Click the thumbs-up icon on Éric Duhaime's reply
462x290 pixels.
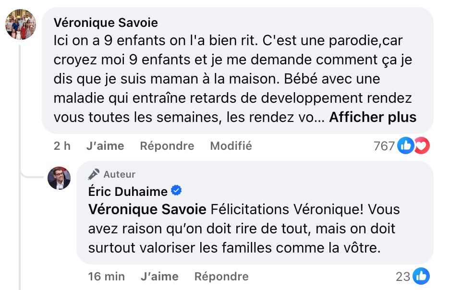click(x=421, y=276)
